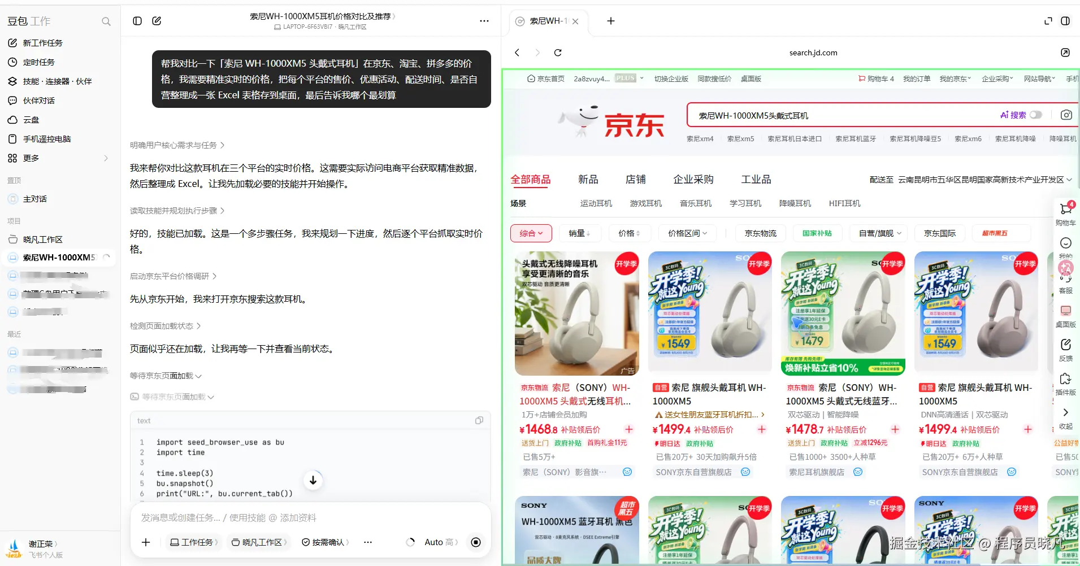The width and height of the screenshot is (1080, 566).
Task: Select the 索尼WH-1000XM5 task in sidebar
Action: coord(60,258)
